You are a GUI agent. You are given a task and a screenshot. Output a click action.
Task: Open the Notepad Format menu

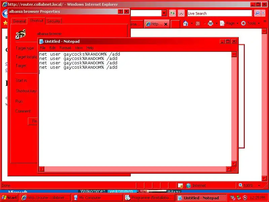pyautogui.click(x=65, y=48)
